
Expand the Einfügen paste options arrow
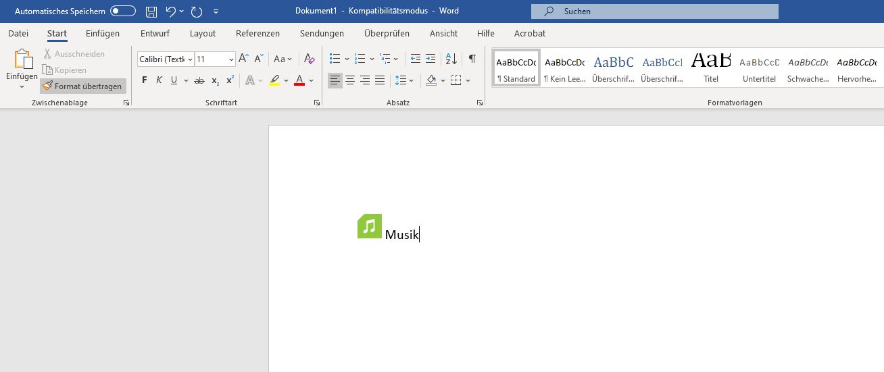[22, 86]
